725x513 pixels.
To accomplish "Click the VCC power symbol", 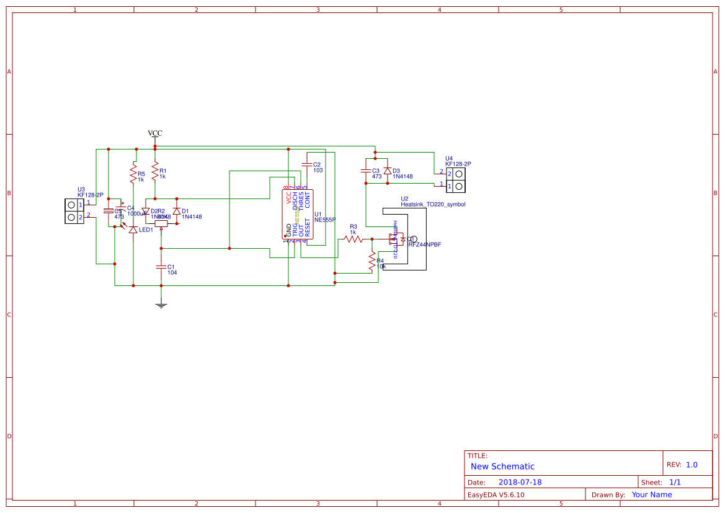I will click(x=155, y=139).
